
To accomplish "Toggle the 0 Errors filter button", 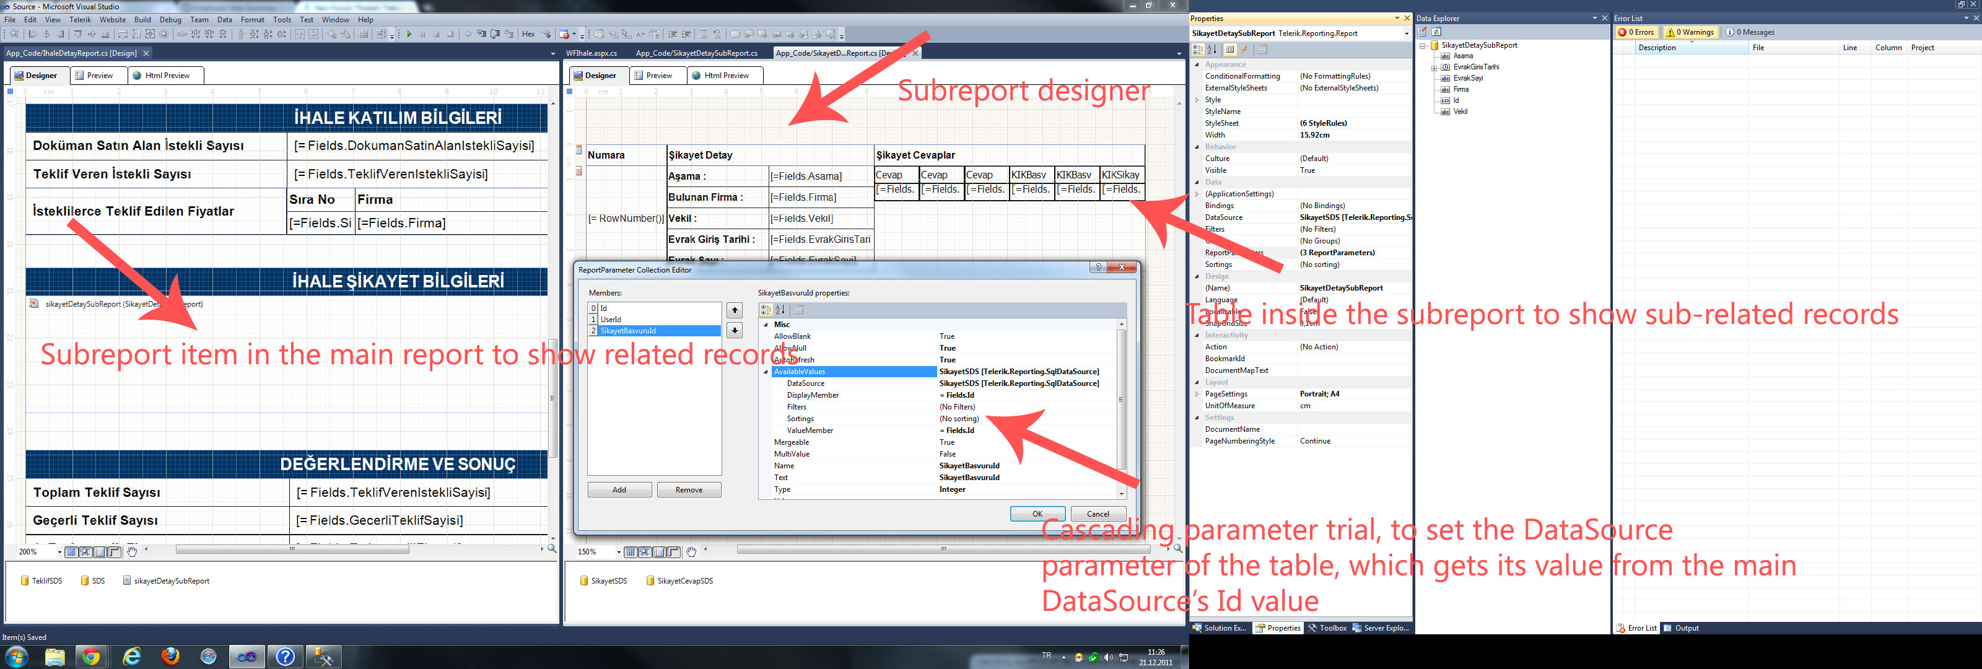I will tap(1636, 32).
